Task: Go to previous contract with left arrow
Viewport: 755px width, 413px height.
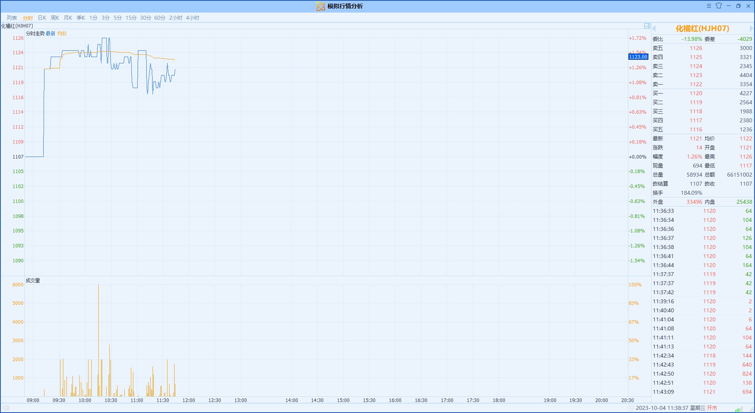Action: (654, 29)
